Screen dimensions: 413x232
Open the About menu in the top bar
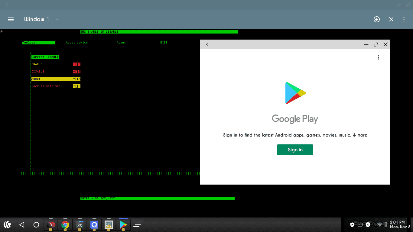[x=121, y=43]
